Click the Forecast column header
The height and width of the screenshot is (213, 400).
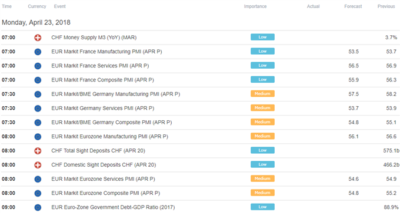pyautogui.click(x=353, y=6)
